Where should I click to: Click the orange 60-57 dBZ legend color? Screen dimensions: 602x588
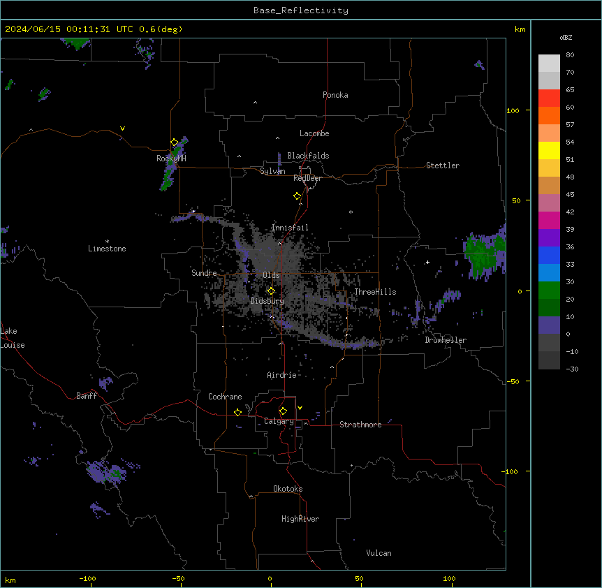[x=549, y=115]
